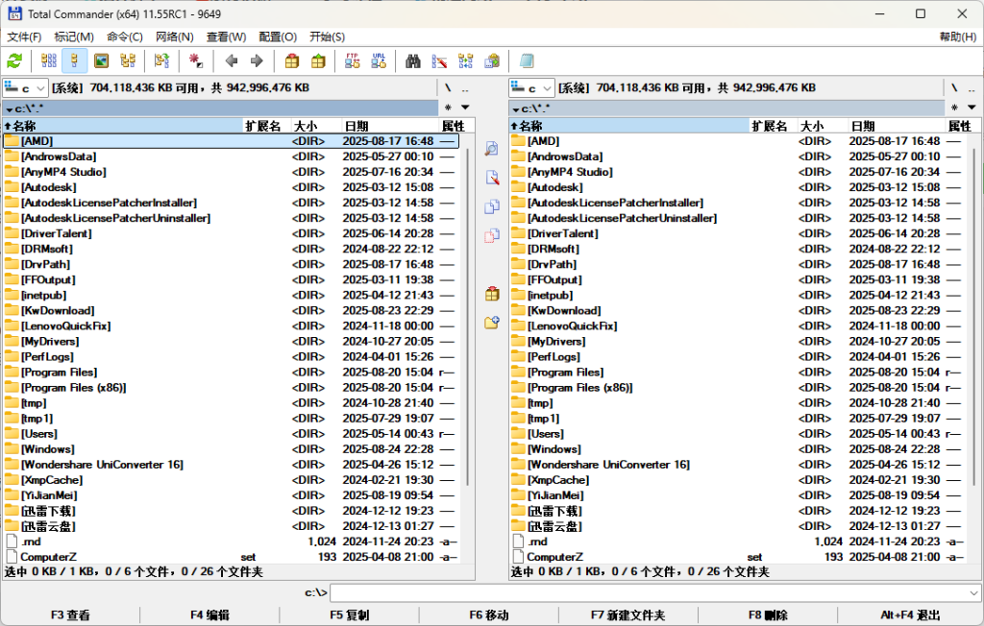Open the 配置(O) menu

point(277,36)
